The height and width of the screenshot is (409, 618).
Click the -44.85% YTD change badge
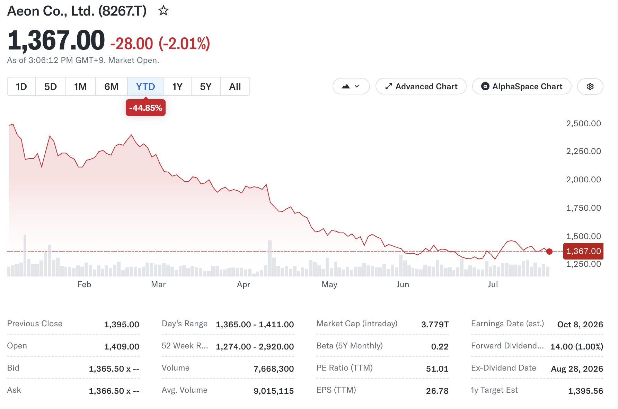point(145,108)
